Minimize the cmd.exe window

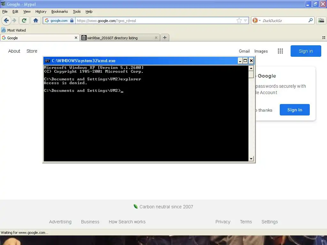240,61
